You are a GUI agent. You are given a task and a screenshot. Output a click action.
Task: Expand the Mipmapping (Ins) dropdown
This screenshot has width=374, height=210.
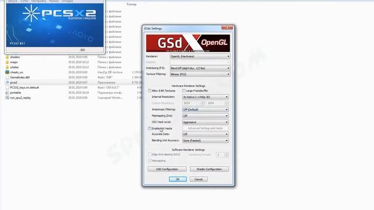205,116
